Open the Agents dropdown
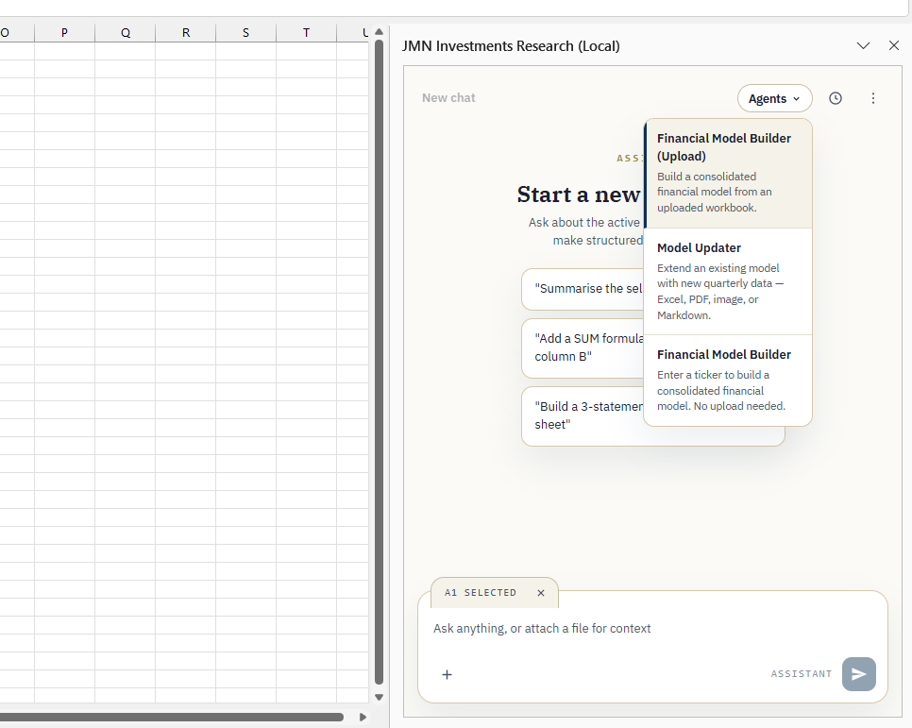This screenshot has width=912, height=728. 775,98
